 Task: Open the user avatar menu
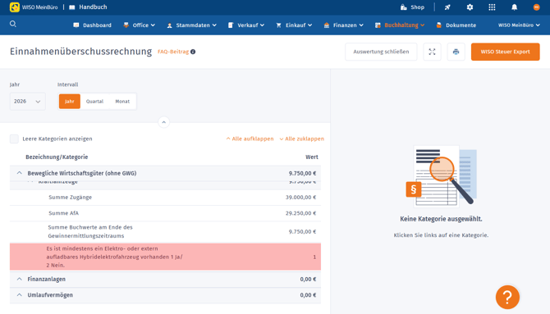pos(536,7)
